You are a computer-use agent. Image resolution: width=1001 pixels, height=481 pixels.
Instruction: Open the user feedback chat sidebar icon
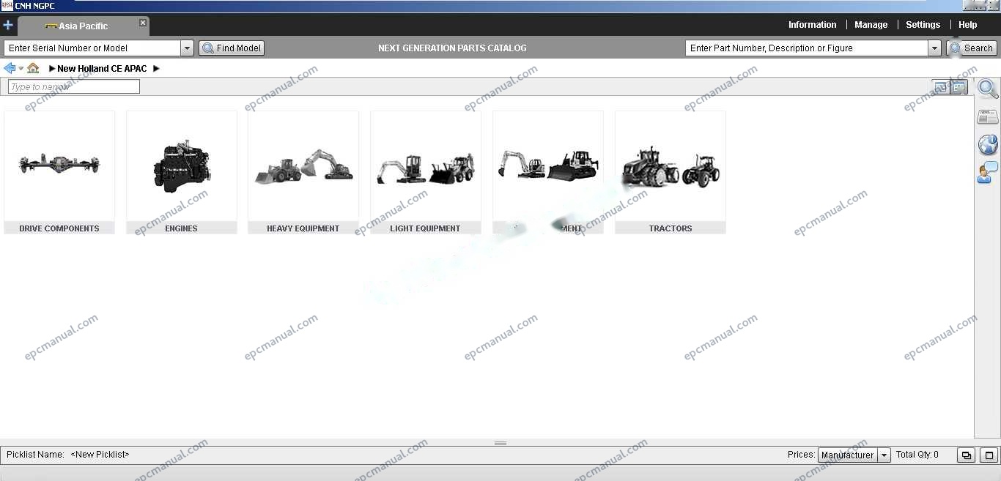coord(988,173)
